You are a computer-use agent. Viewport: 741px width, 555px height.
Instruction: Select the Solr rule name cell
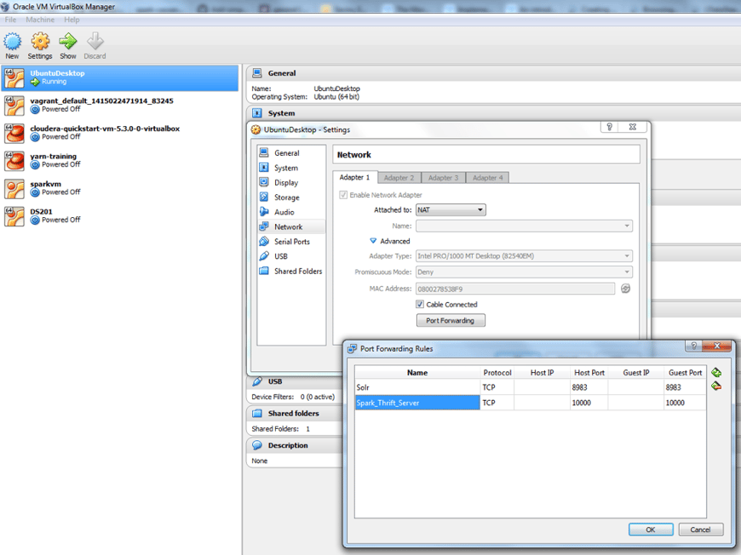(417, 387)
